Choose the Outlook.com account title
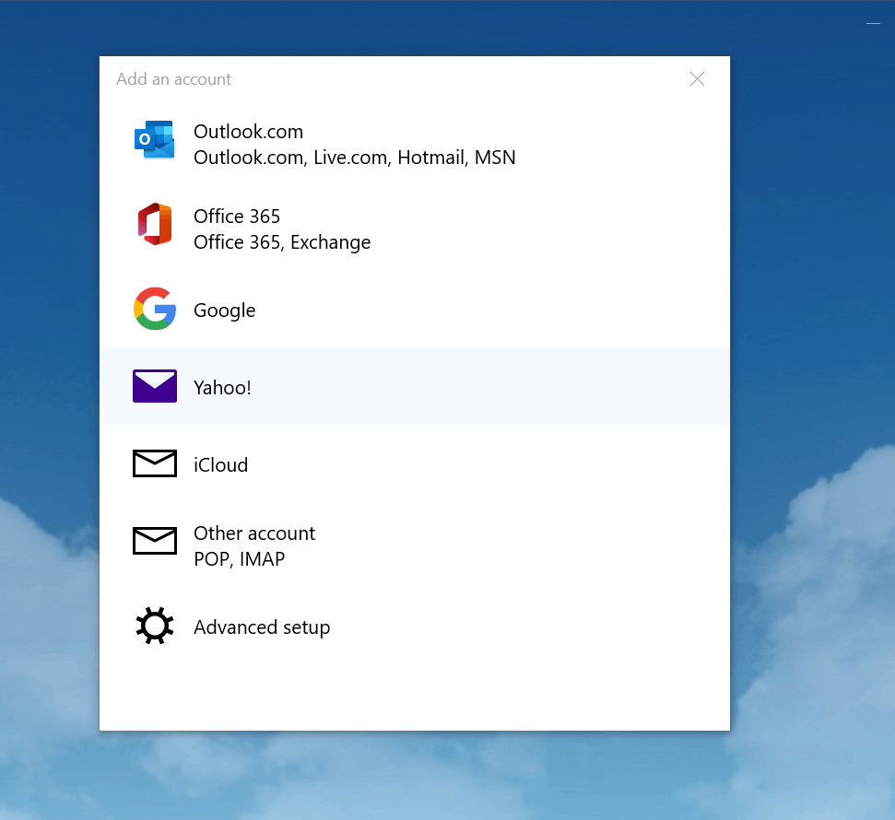The height and width of the screenshot is (820, 895). (x=248, y=132)
